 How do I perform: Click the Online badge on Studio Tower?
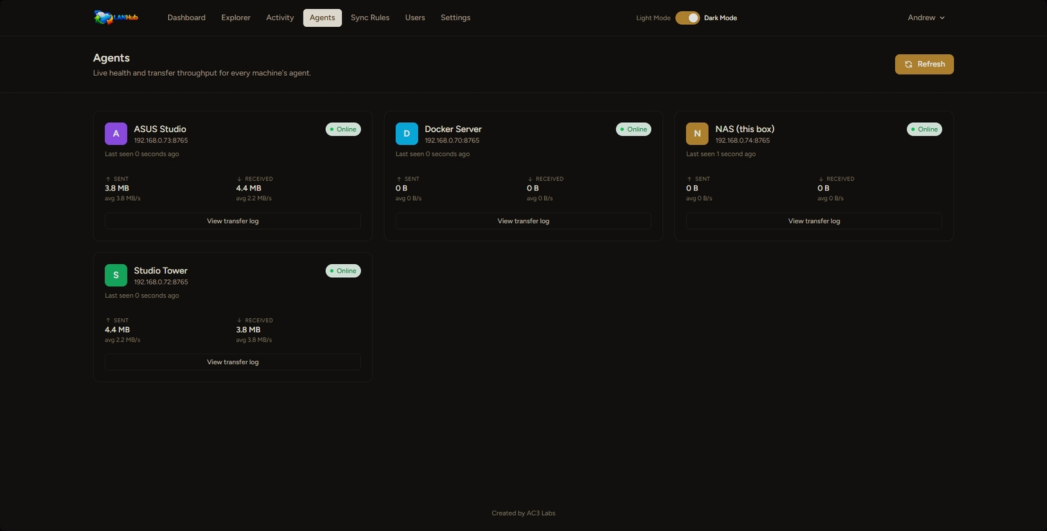343,271
